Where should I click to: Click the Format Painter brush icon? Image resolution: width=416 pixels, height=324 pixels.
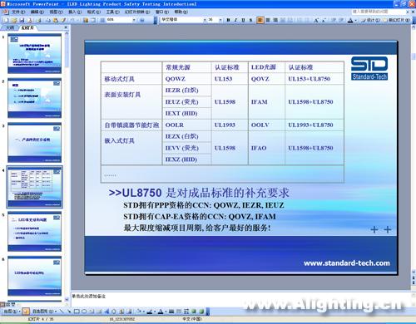pyautogui.click(x=63, y=20)
